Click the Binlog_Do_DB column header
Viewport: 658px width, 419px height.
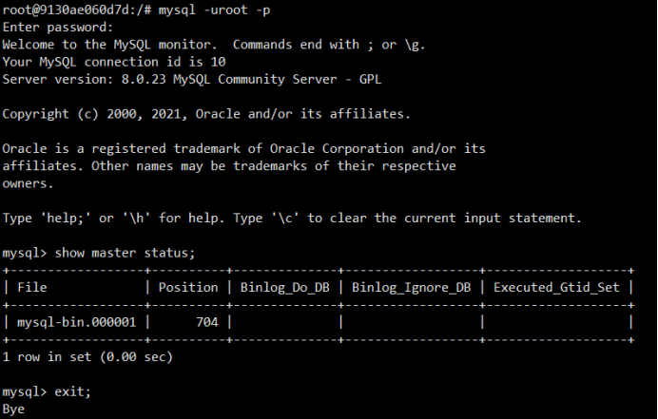point(288,287)
